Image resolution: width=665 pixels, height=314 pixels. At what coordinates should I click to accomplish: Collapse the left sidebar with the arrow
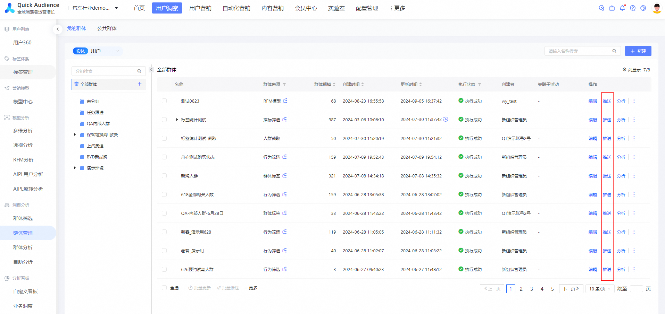point(58,29)
